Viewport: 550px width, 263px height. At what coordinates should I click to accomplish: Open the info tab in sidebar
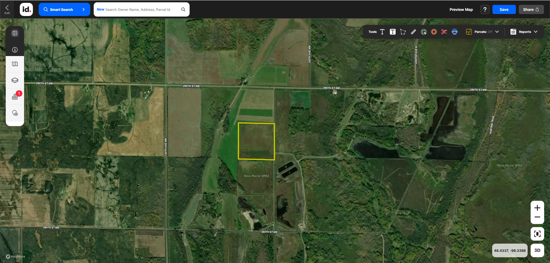[x=15, y=50]
